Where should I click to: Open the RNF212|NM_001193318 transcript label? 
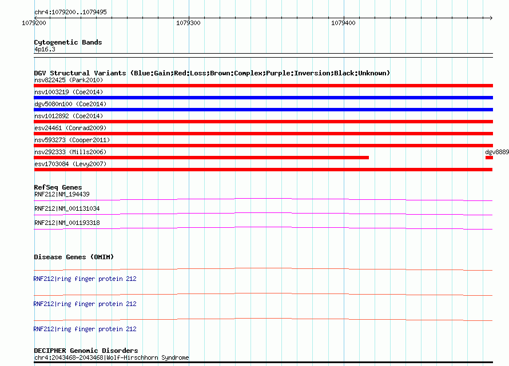67,223
